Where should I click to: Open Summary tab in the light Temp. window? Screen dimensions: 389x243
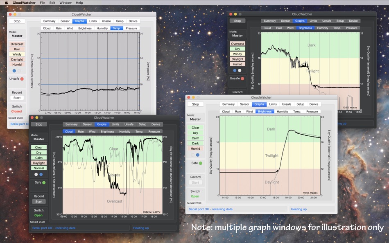(49, 21)
